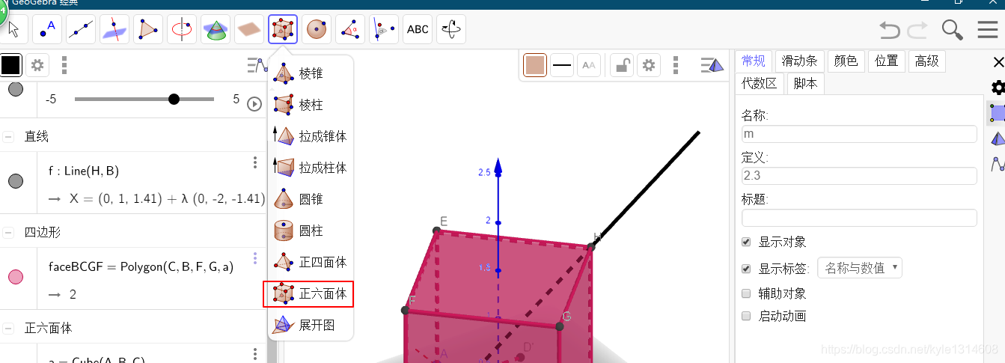Open three-dot menu for faceBCGF row
This screenshot has height=363, width=1005.
pyautogui.click(x=255, y=258)
